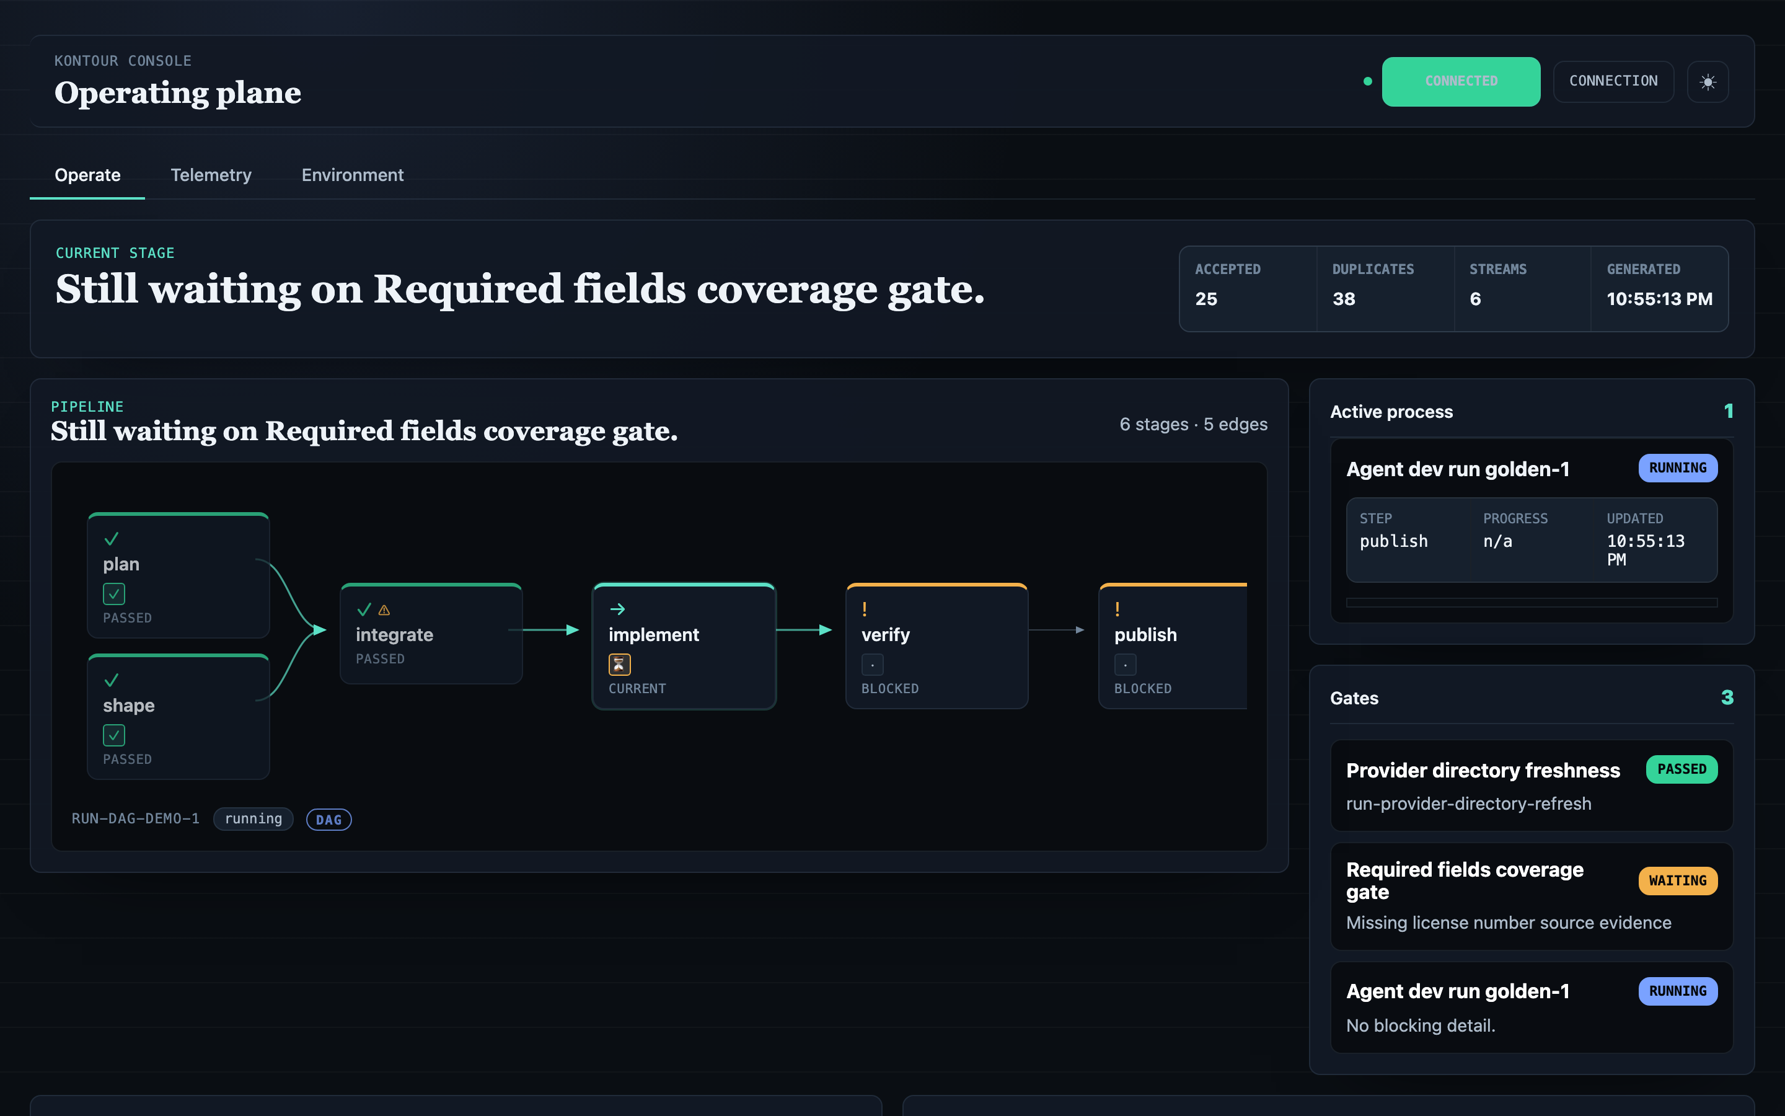Click the small dot box under publish

pyautogui.click(x=1125, y=664)
